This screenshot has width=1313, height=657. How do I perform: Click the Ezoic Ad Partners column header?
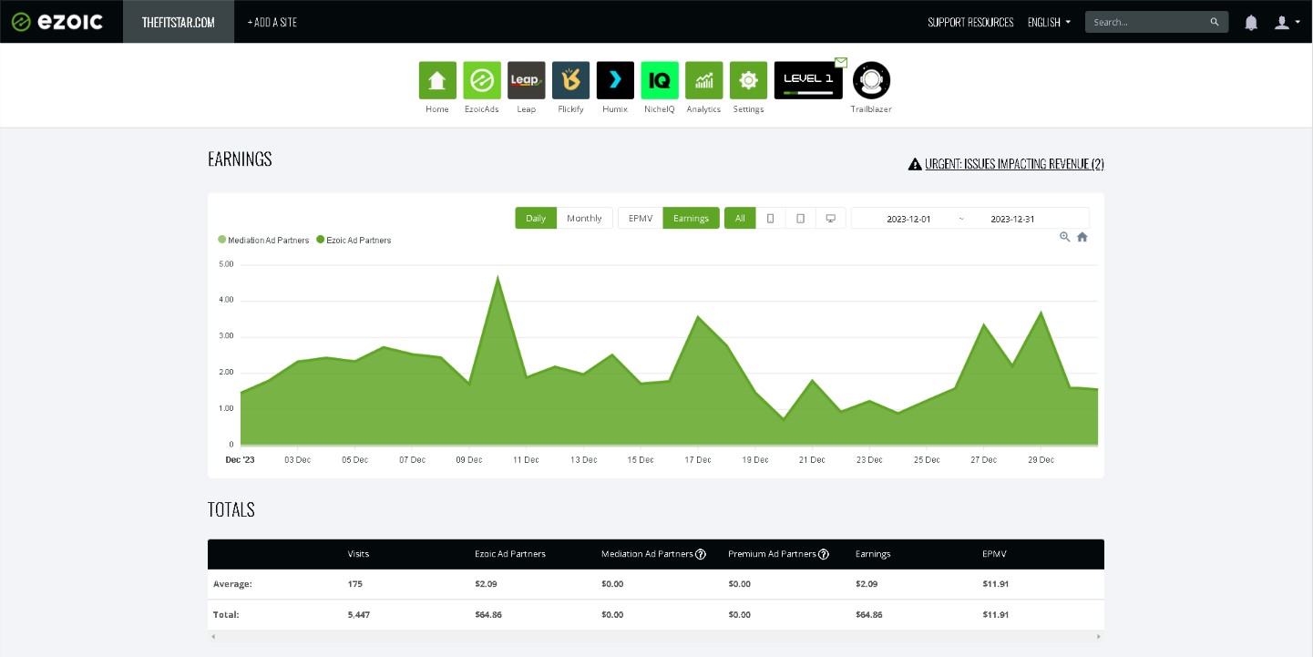(510, 554)
